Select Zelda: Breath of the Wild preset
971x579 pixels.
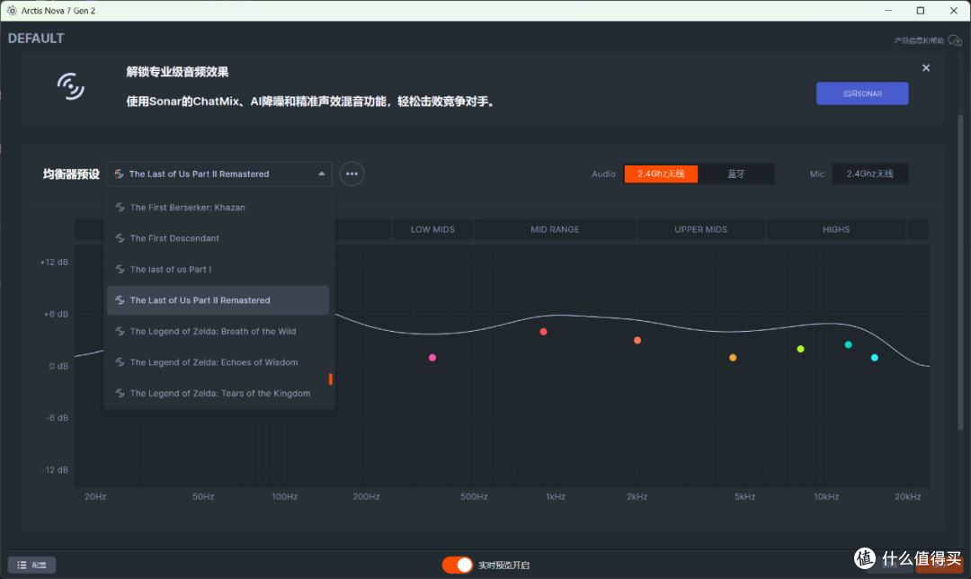coord(218,331)
